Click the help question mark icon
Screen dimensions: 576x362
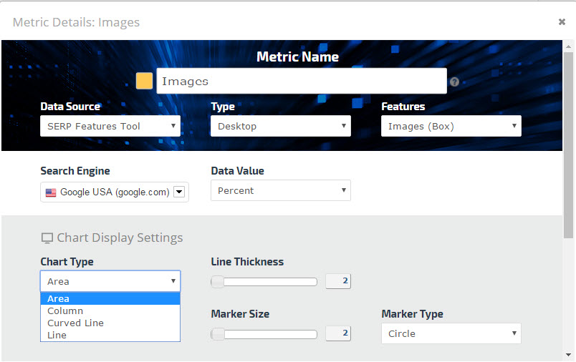pyautogui.click(x=454, y=82)
